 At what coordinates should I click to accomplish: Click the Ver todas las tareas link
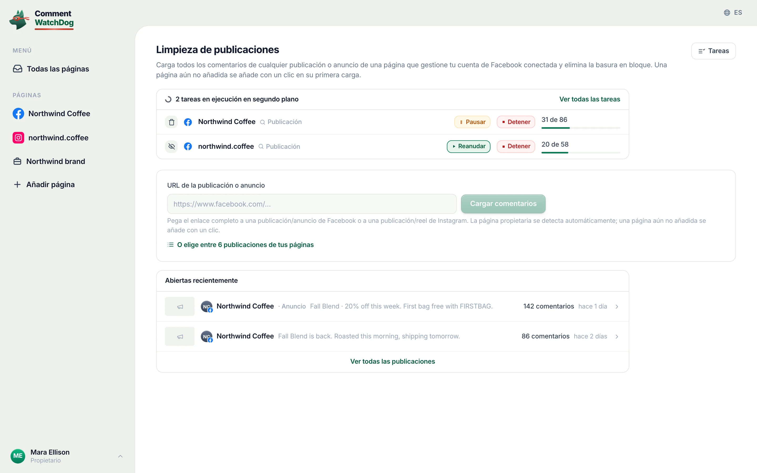(x=590, y=99)
